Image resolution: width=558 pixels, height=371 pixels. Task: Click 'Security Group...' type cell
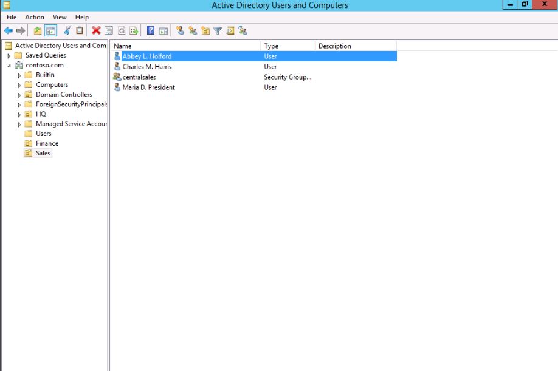point(288,77)
